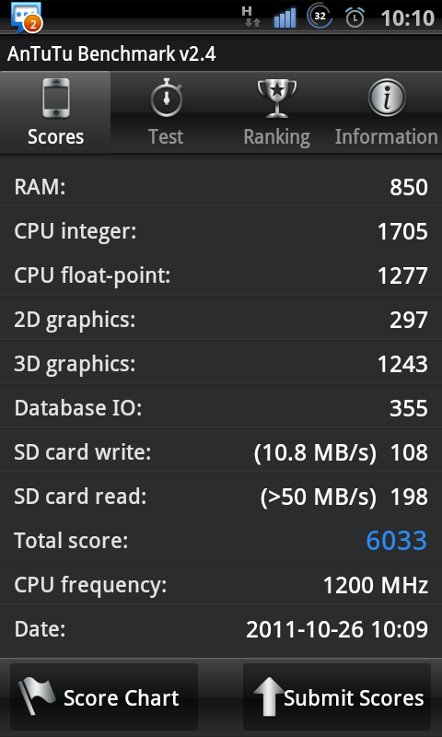Tap the chat notification icon with badge 2
Image resolution: width=442 pixels, height=737 pixels.
(x=27, y=18)
